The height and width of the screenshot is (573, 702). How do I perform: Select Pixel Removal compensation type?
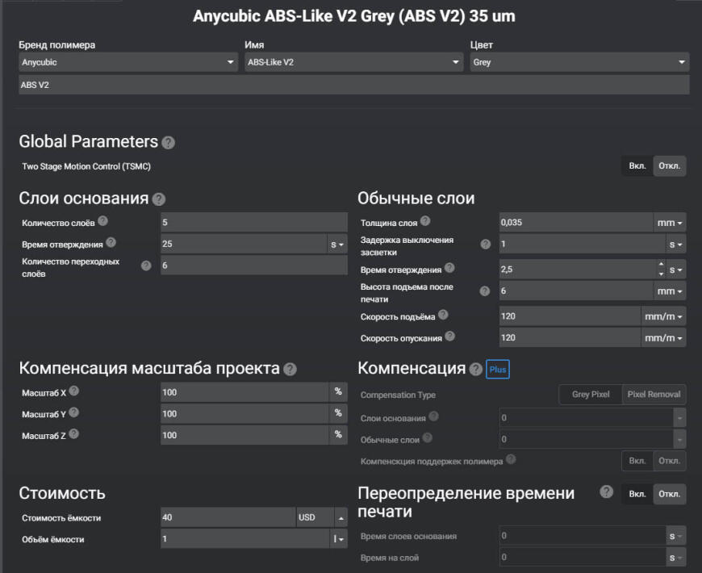[654, 395]
